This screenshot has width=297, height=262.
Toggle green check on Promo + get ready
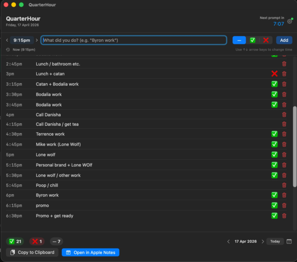(x=274, y=216)
